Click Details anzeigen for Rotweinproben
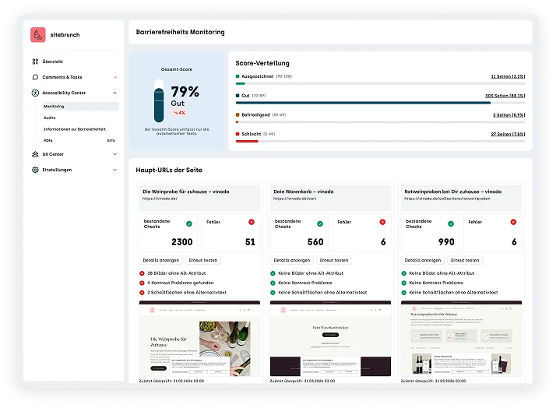The image size is (556, 408). pyautogui.click(x=423, y=260)
